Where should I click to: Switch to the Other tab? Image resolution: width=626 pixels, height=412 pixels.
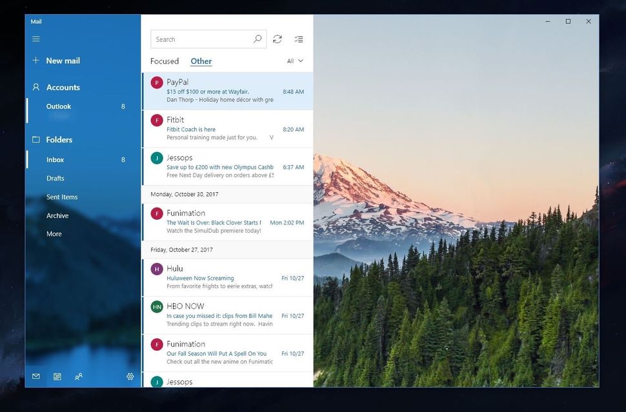click(201, 61)
